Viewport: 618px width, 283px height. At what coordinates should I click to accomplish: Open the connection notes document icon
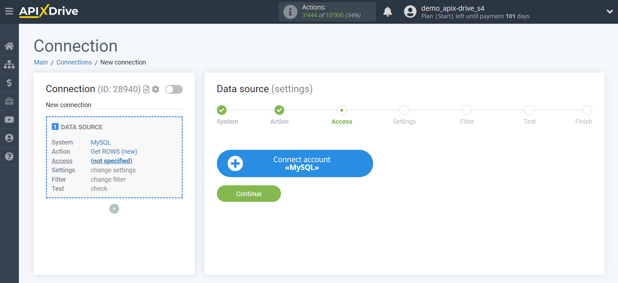point(147,89)
